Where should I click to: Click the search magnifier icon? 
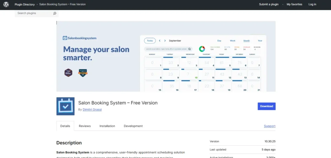(x=55, y=13)
